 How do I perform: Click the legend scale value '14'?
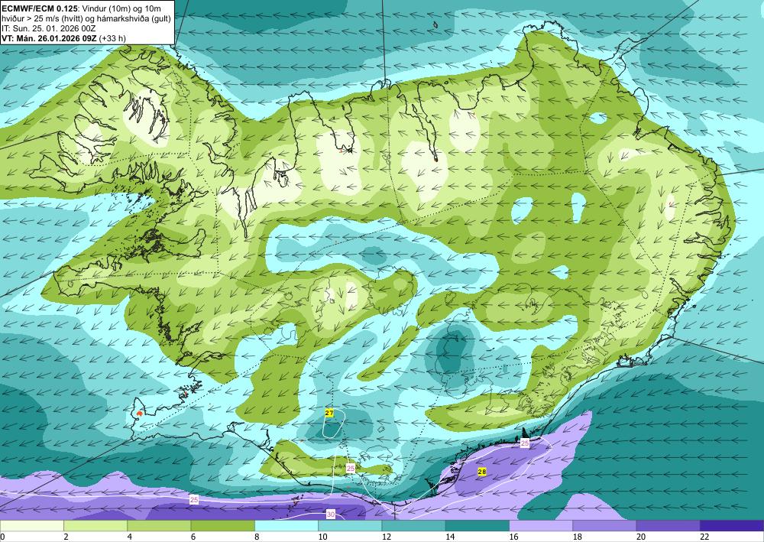(450, 537)
